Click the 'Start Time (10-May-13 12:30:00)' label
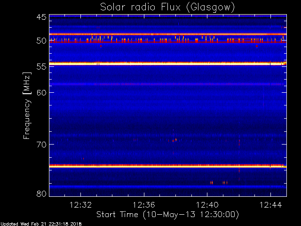 [167, 215]
